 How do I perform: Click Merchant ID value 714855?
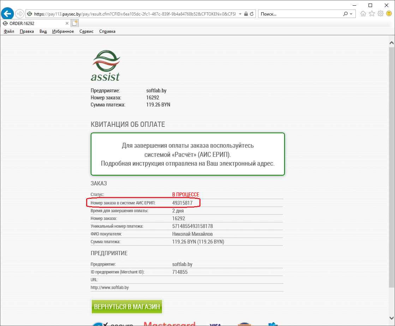pyautogui.click(x=180, y=272)
